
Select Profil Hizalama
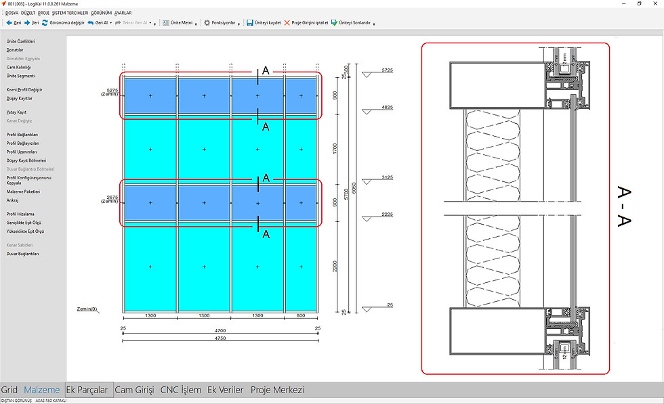click(x=20, y=214)
